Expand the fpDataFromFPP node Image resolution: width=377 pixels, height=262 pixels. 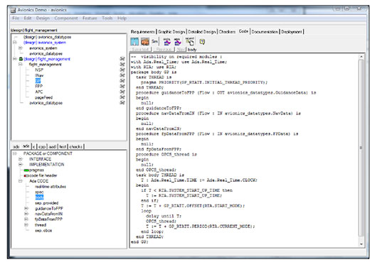tap(26, 219)
